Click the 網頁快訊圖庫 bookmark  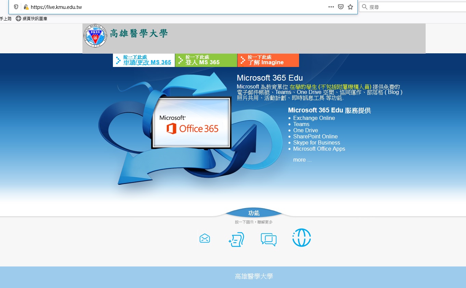[31, 18]
